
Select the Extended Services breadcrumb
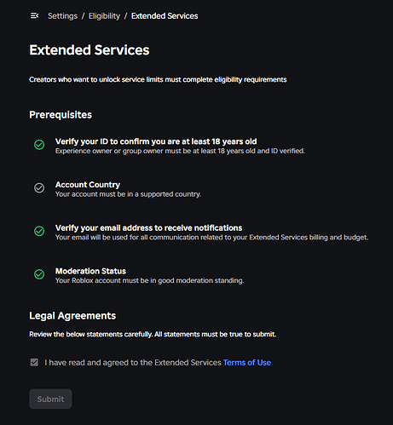tap(165, 16)
